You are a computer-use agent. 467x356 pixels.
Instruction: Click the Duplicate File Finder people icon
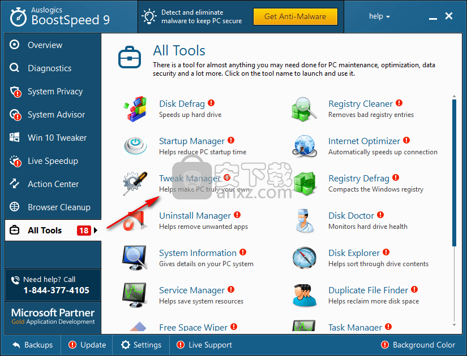[305, 295]
